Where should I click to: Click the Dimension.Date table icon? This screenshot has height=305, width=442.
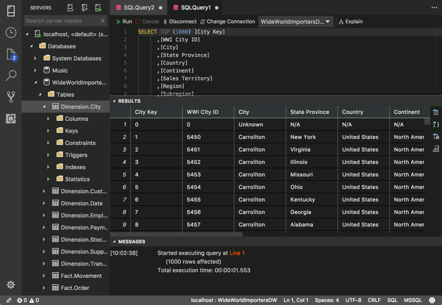[56, 203]
